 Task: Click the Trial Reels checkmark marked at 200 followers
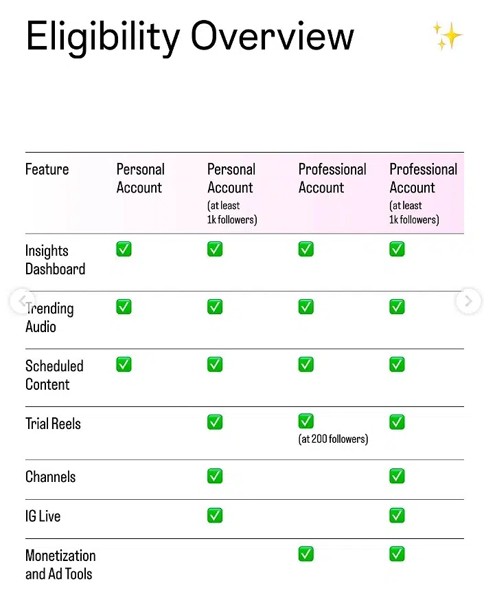click(306, 421)
